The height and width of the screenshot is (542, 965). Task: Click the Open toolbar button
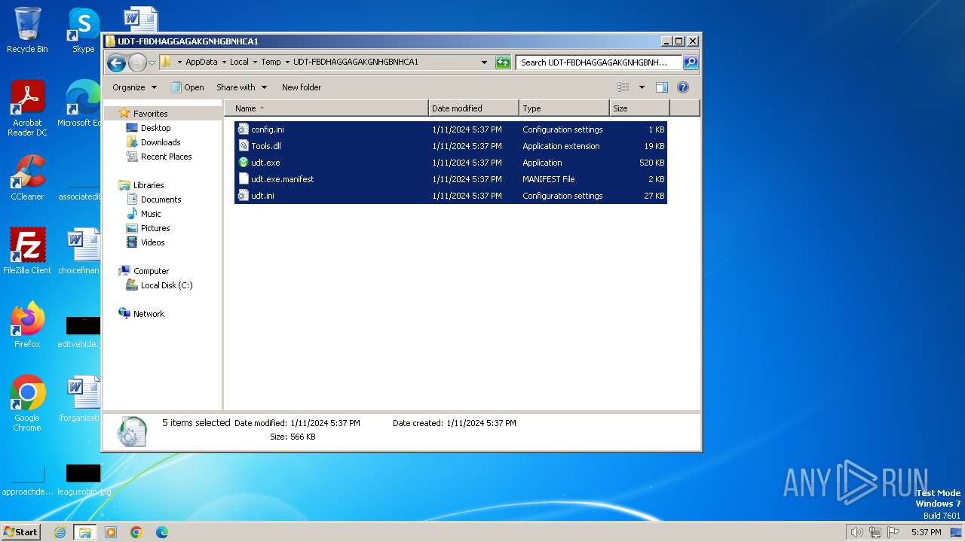(x=187, y=87)
